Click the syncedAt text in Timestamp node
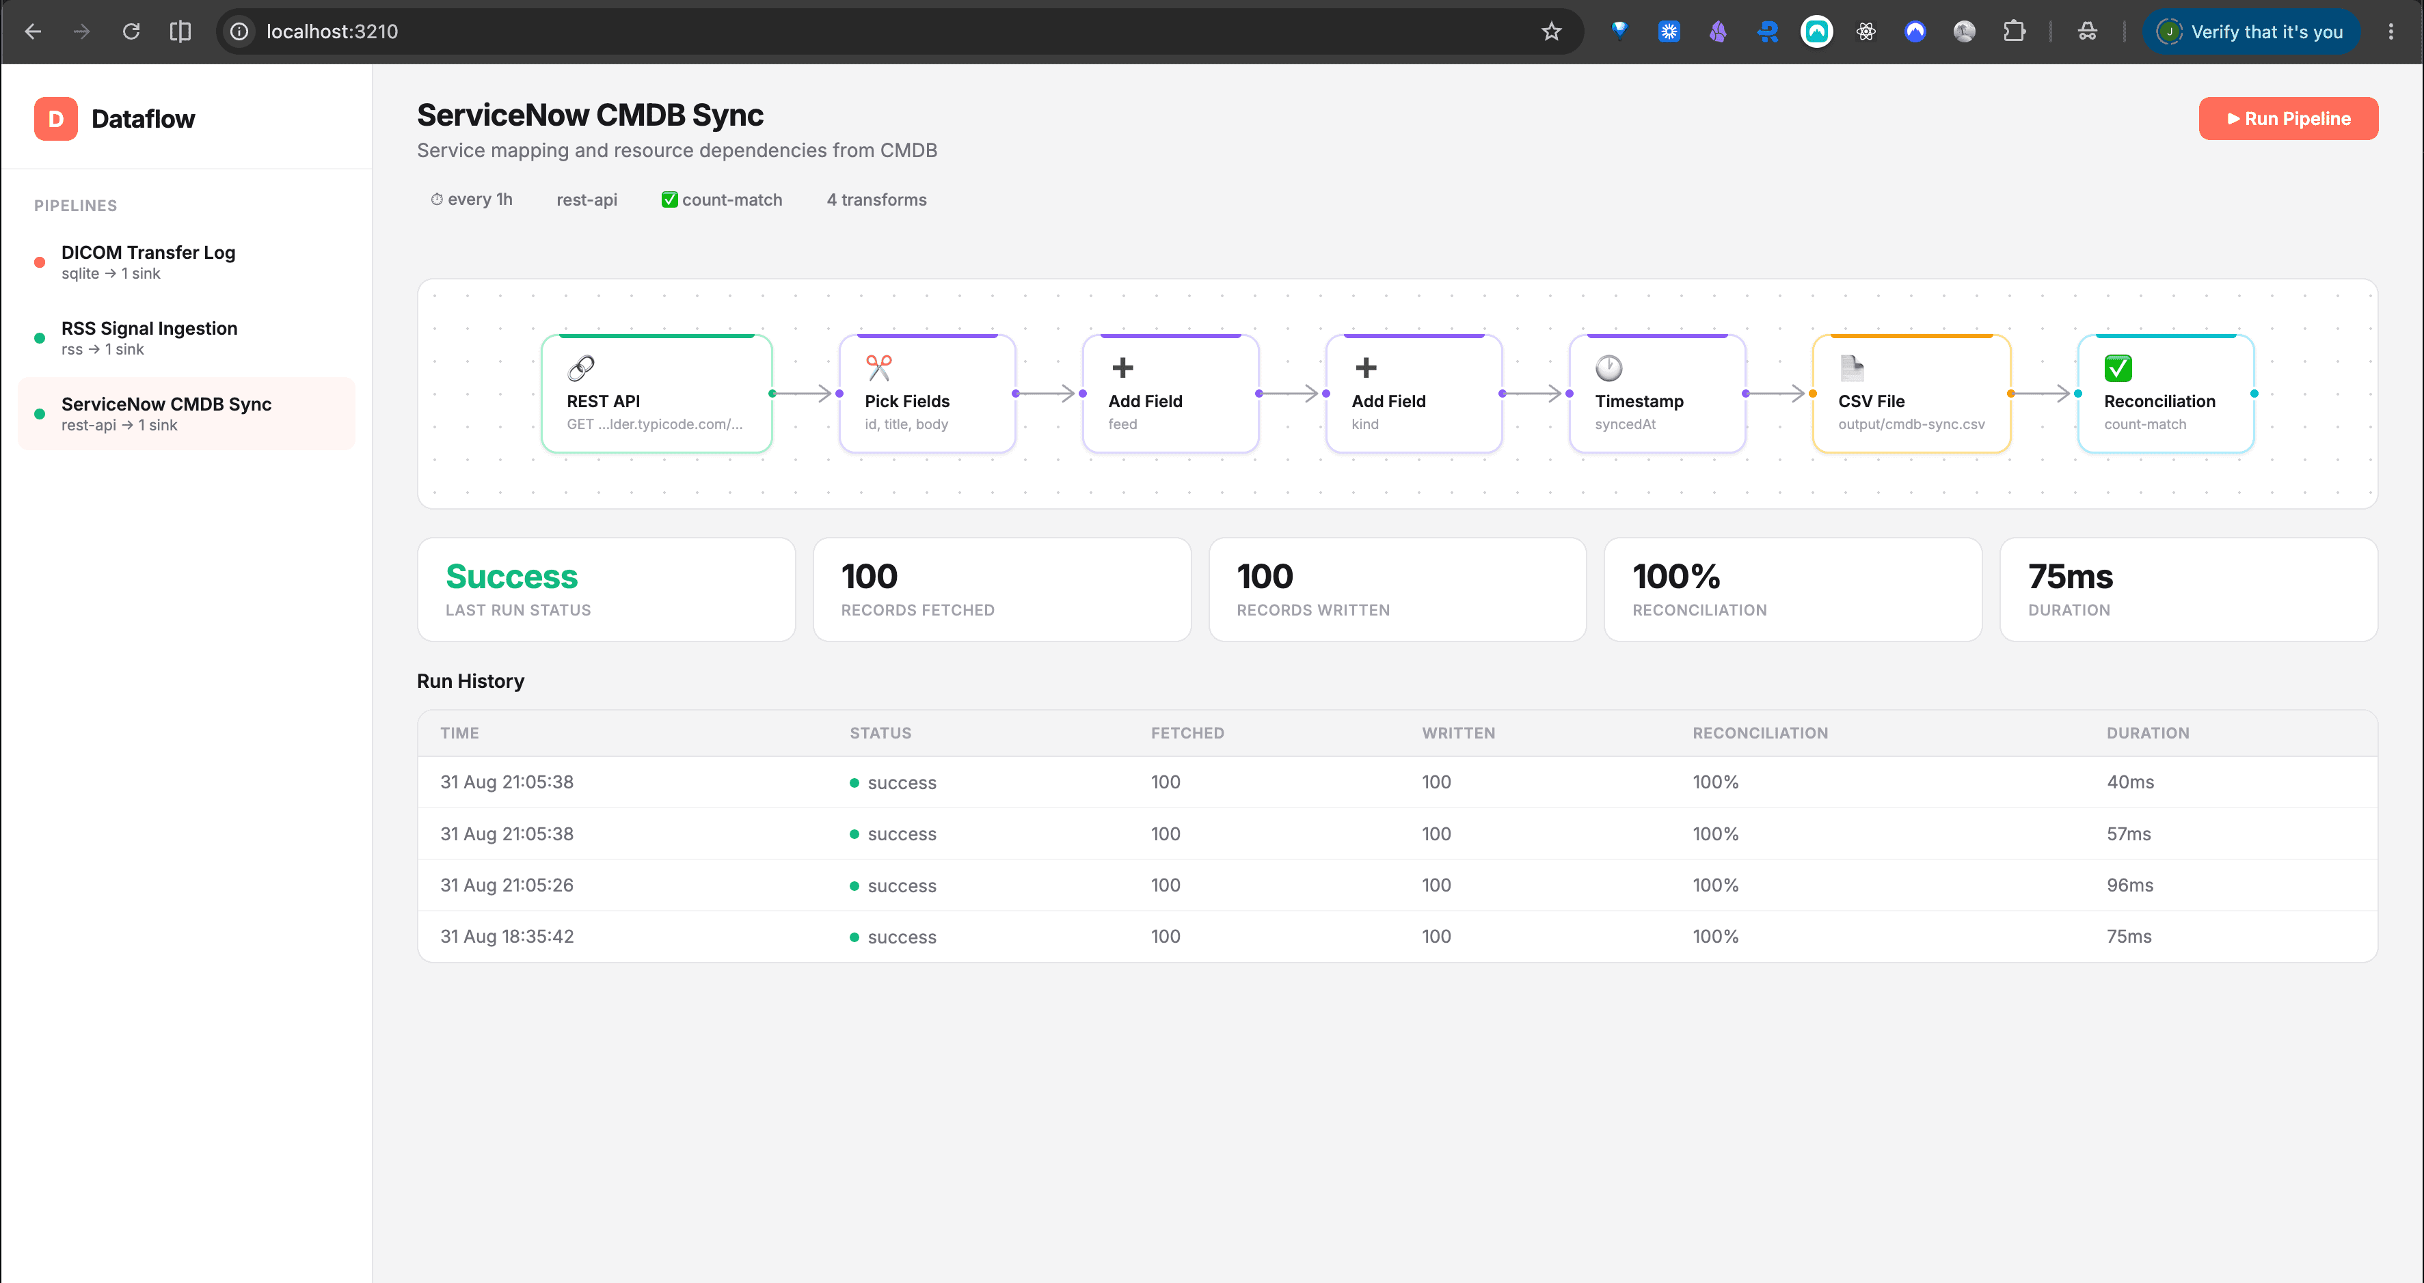Image resolution: width=2424 pixels, height=1283 pixels. click(1625, 424)
